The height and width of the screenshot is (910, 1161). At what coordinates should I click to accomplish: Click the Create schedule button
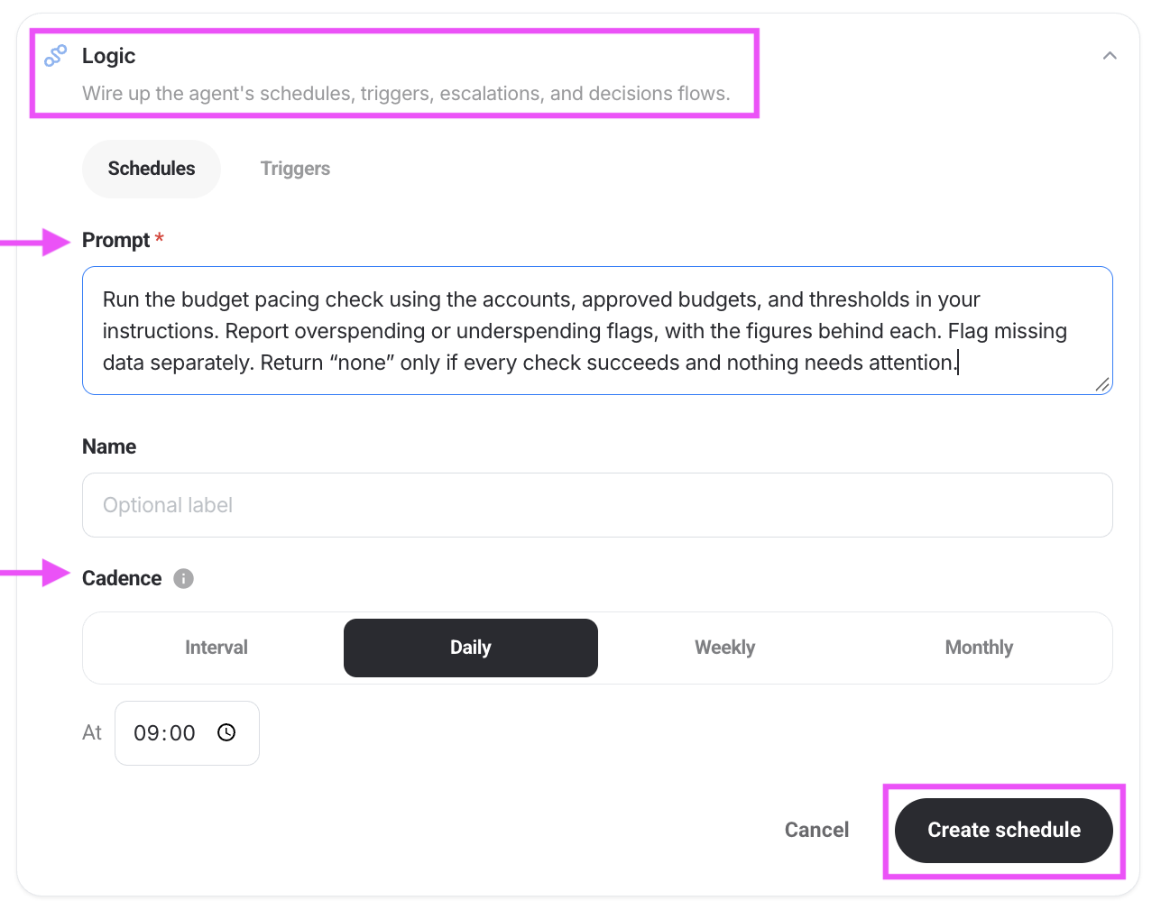1004,831
